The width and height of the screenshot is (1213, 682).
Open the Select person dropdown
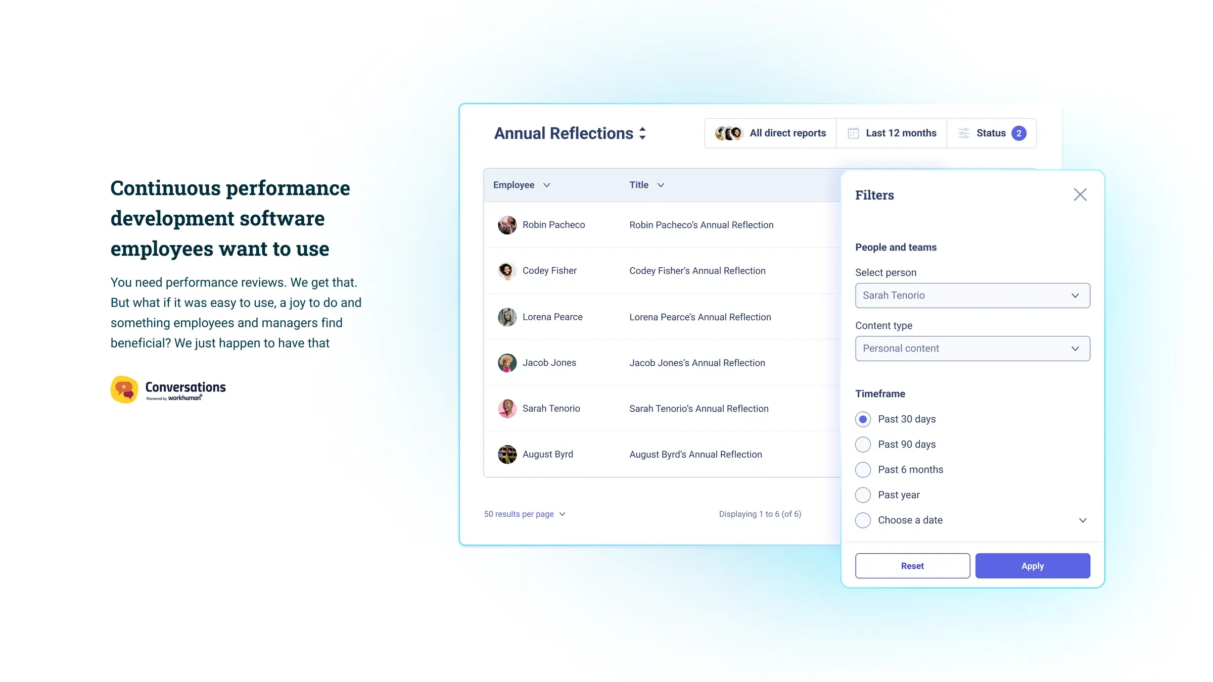(x=972, y=296)
